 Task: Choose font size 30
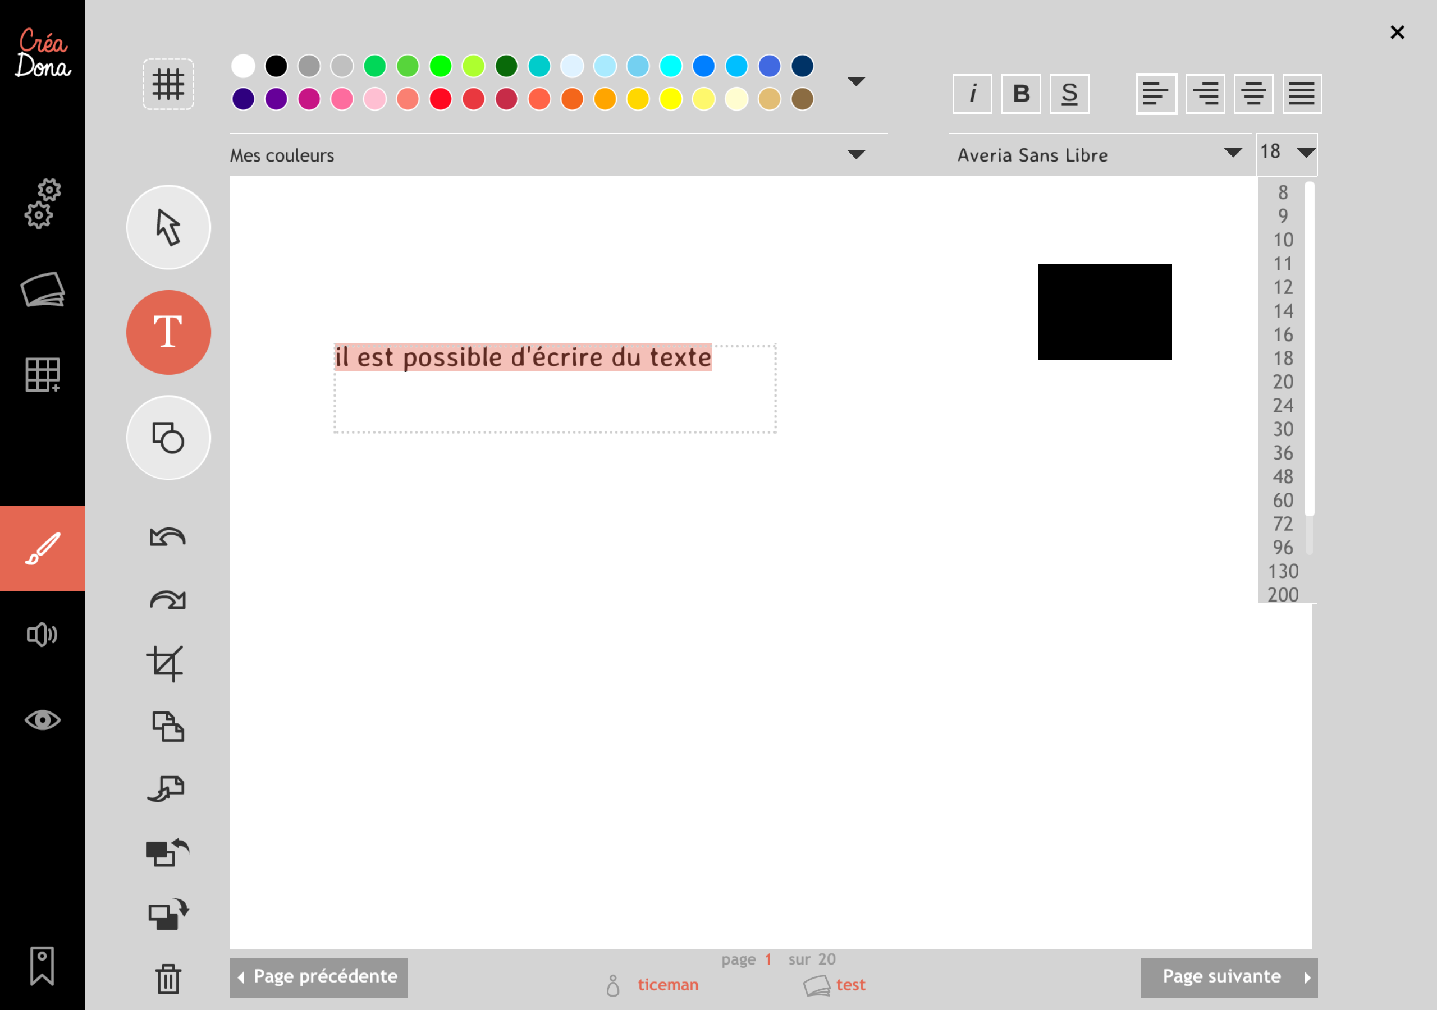[1283, 429]
